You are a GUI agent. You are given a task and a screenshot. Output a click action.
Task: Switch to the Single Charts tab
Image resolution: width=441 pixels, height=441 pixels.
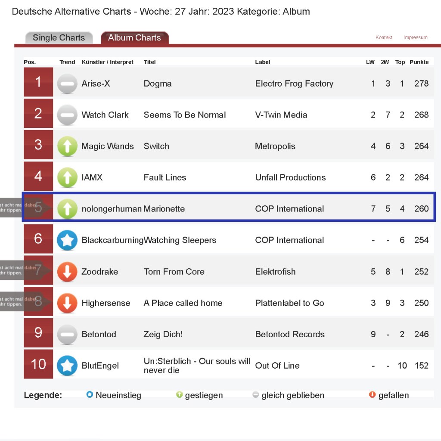59,38
